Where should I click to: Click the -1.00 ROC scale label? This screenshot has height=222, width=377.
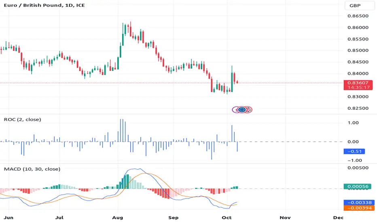coord(355,160)
